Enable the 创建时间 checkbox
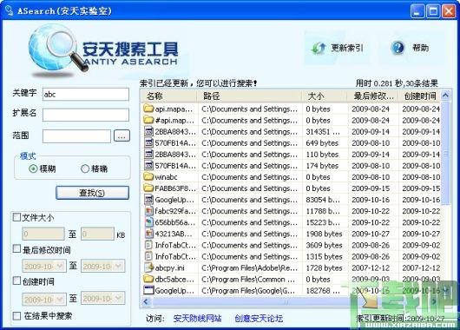Image resolution: width=460 pixels, height=330 pixels. click(17, 280)
